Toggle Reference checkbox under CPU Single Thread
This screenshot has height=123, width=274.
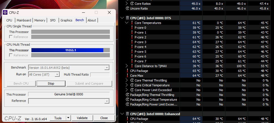(11, 37)
